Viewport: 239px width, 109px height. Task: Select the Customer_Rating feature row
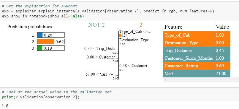[197, 66]
